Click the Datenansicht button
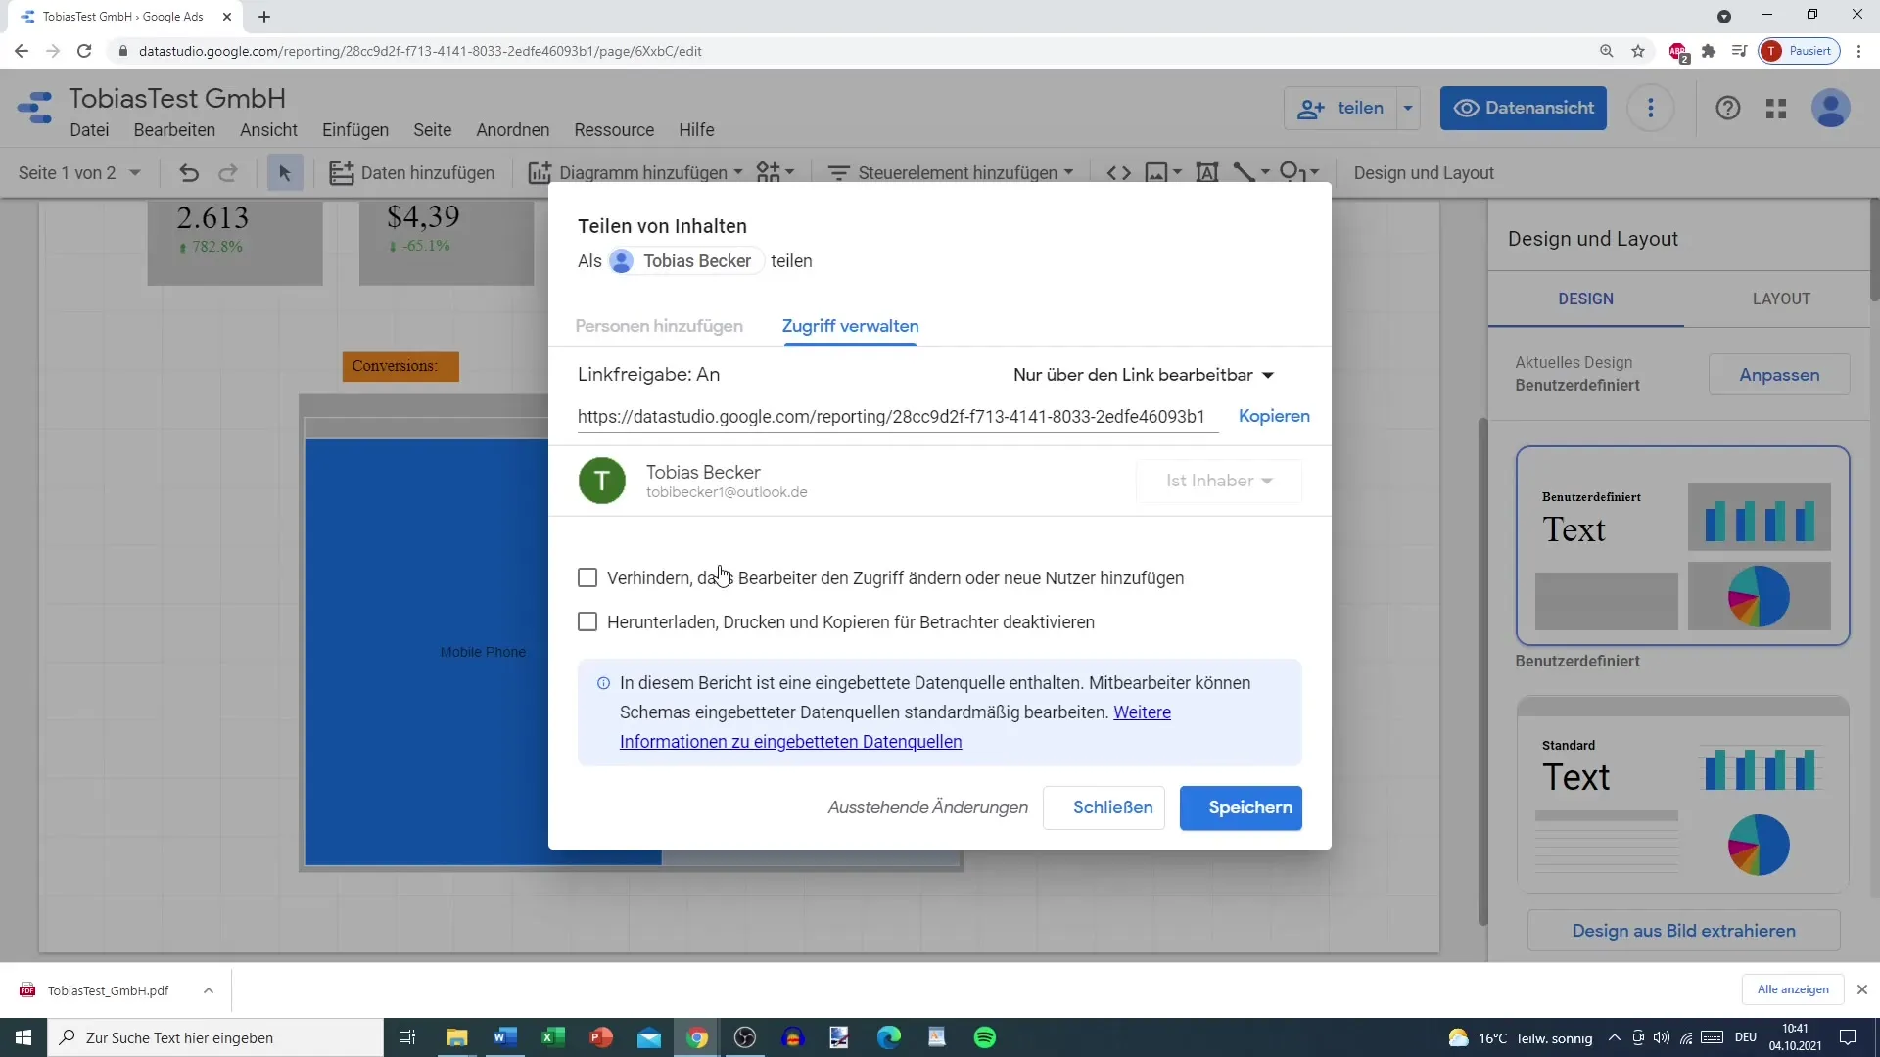Screen dimensions: 1880x1057 1523,108
